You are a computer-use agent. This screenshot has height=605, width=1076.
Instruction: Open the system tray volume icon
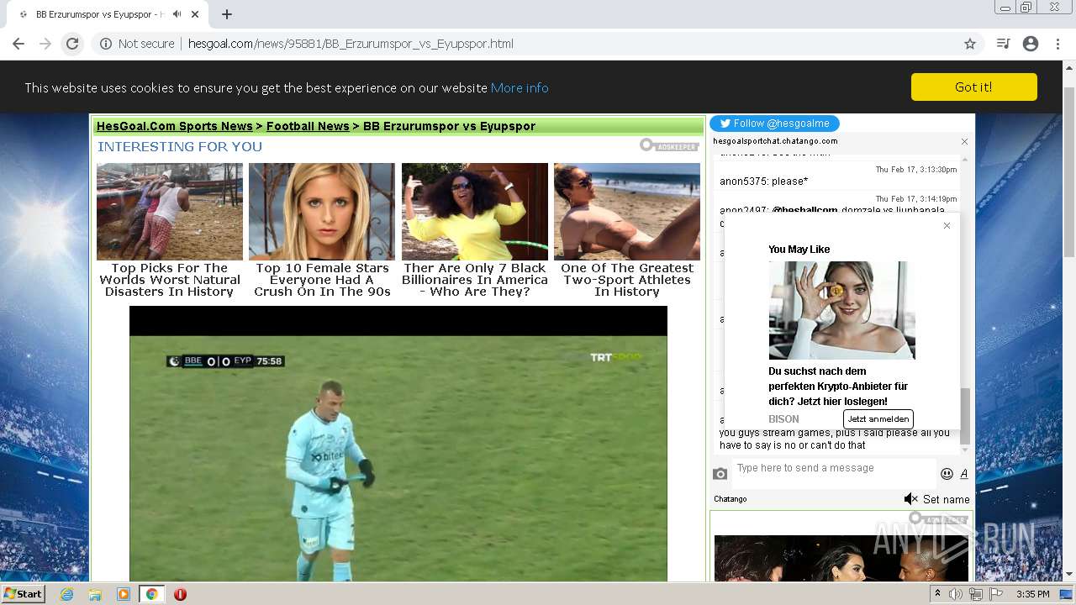tap(956, 594)
